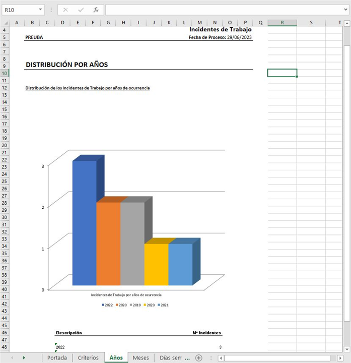Click the Cancel entry X icon
This screenshot has width=351, height=363.
[65, 10]
